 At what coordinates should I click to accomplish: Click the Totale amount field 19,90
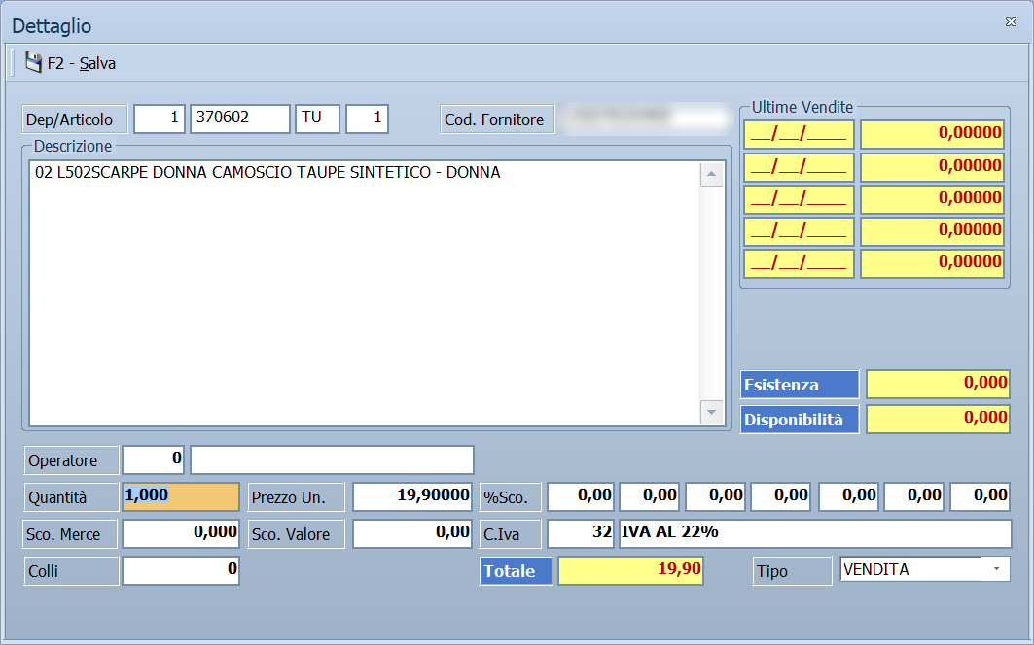[630, 570]
